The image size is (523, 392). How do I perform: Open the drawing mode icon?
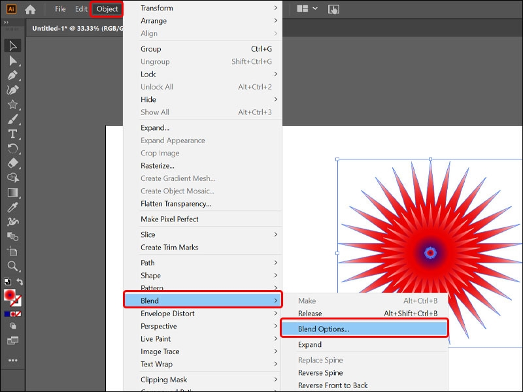[x=12, y=326]
